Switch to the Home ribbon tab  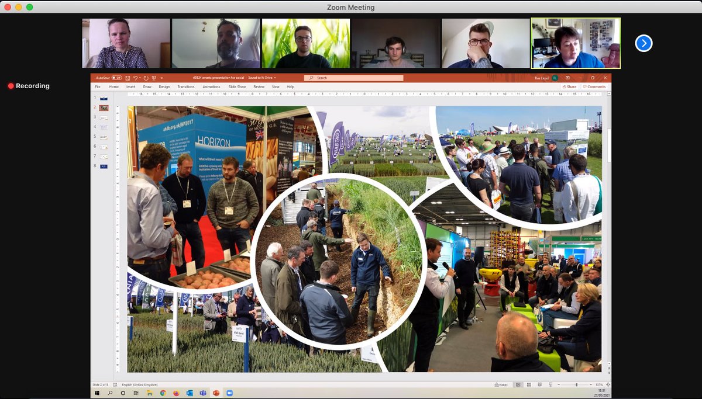(113, 86)
